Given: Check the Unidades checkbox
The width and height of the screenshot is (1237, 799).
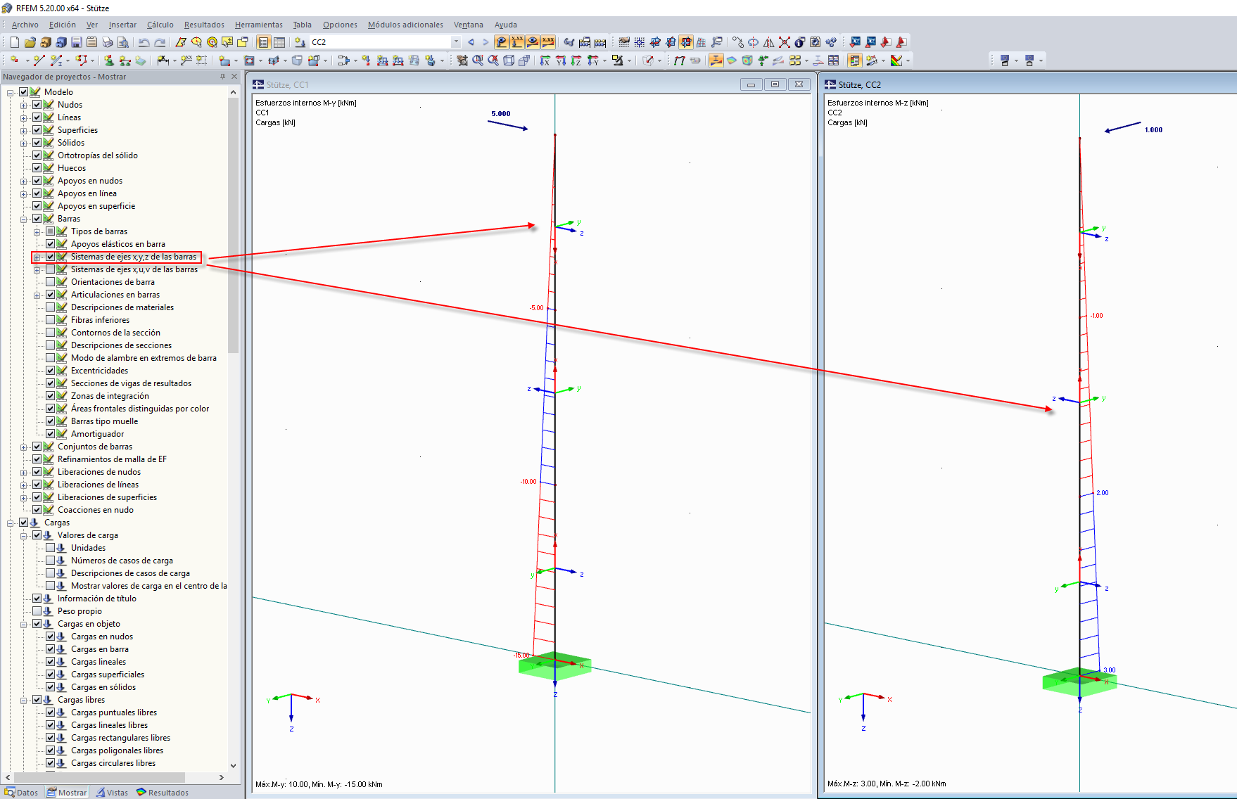Looking at the screenshot, I should (51, 548).
